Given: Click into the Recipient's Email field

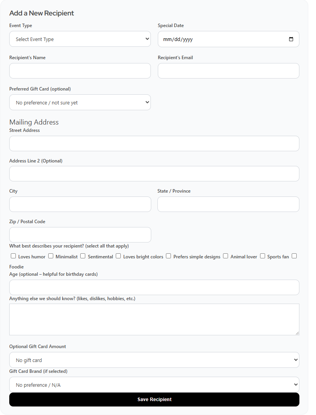Looking at the screenshot, I should point(228,71).
